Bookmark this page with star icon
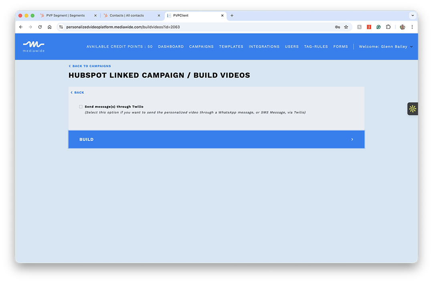The width and height of the screenshot is (433, 283). (x=346, y=27)
